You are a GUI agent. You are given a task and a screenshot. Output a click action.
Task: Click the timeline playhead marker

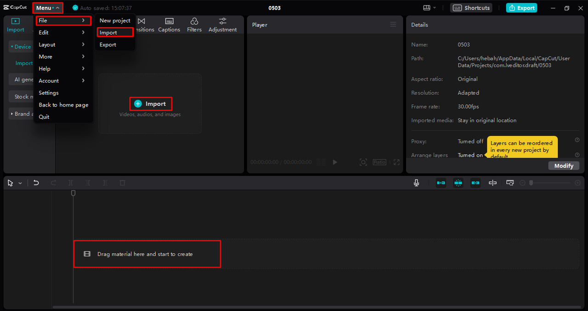click(73, 193)
